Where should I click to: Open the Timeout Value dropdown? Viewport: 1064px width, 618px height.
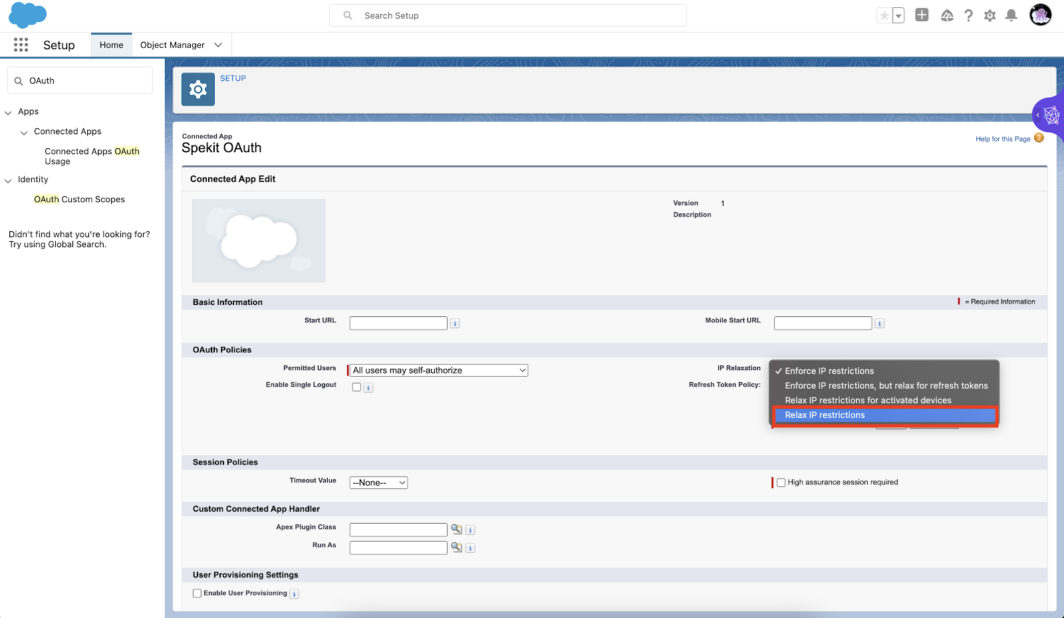(x=378, y=483)
